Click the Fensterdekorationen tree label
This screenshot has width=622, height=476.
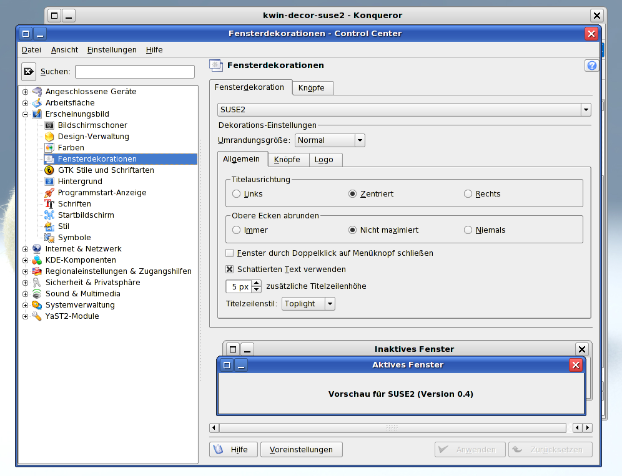97,159
